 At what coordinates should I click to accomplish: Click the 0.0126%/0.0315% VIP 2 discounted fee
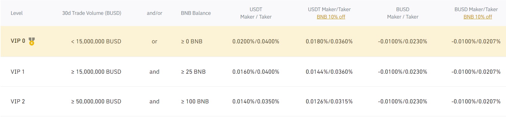pos(329,102)
